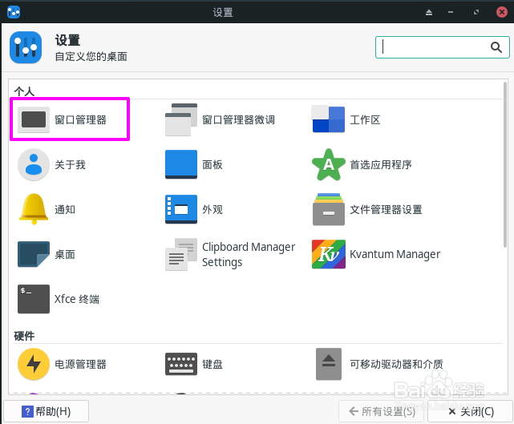This screenshot has height=424, width=514.
Task: Select the 键盘 label text
Action: 212,364
